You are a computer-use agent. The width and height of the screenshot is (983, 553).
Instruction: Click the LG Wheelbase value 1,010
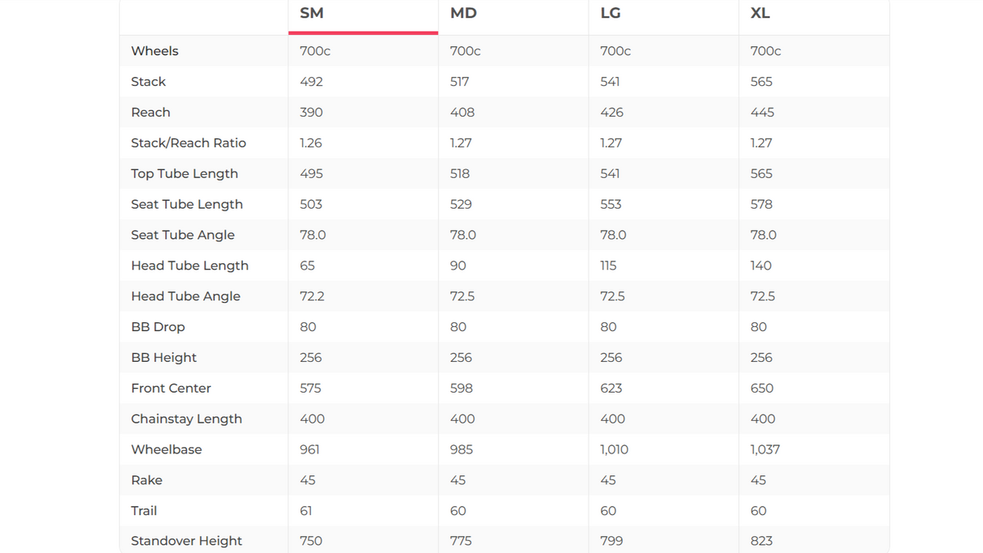[614, 449]
